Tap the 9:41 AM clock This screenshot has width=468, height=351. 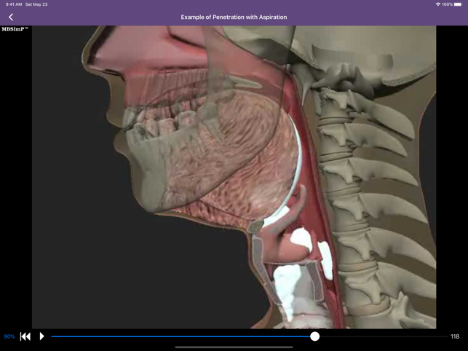[x=14, y=4]
